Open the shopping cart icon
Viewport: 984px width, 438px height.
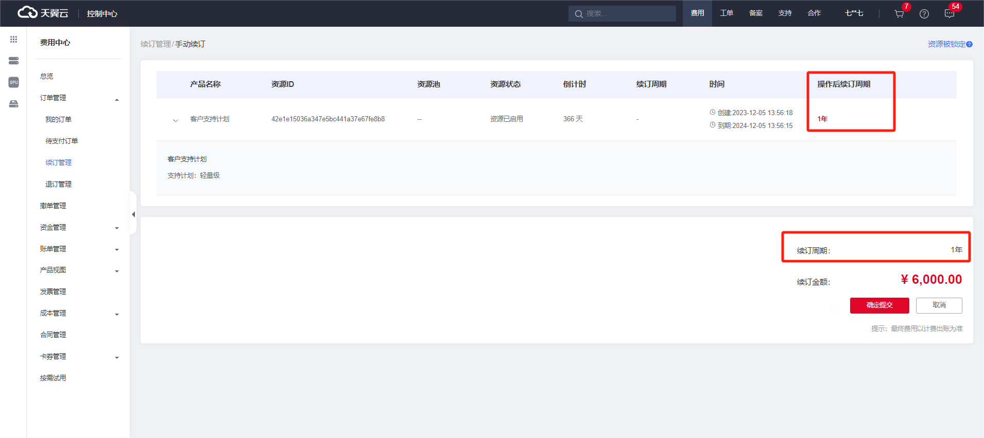click(x=899, y=14)
